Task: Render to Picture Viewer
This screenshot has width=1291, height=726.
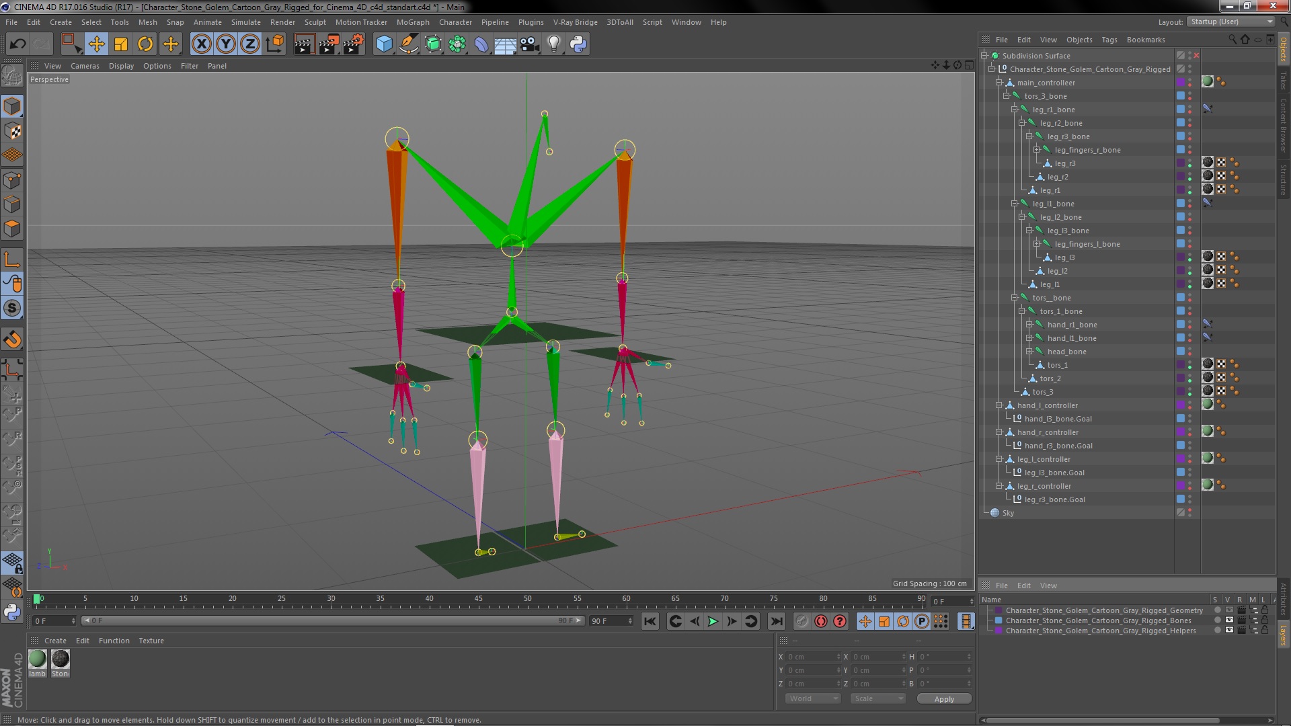Action: pyautogui.click(x=328, y=44)
